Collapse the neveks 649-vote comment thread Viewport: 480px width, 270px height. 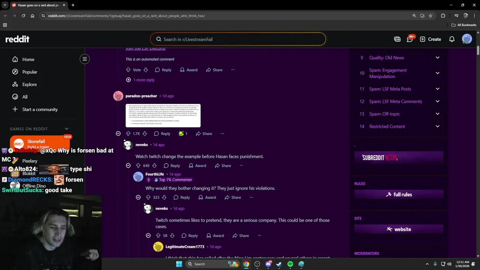click(128, 165)
